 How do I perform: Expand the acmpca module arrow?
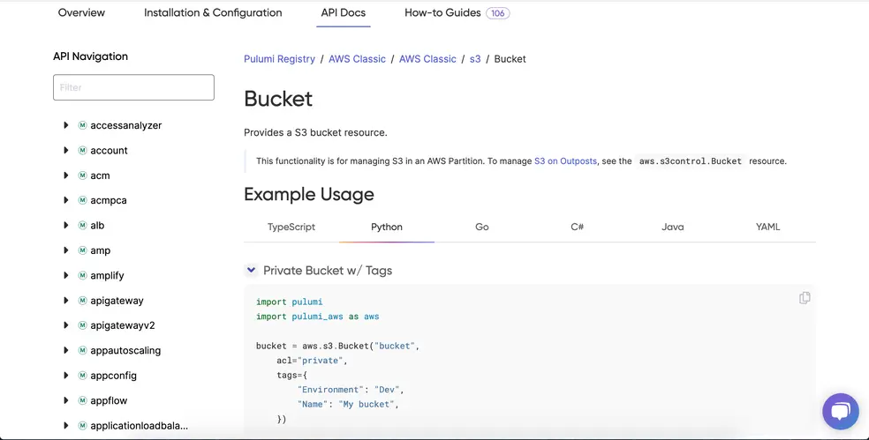pyautogui.click(x=66, y=200)
